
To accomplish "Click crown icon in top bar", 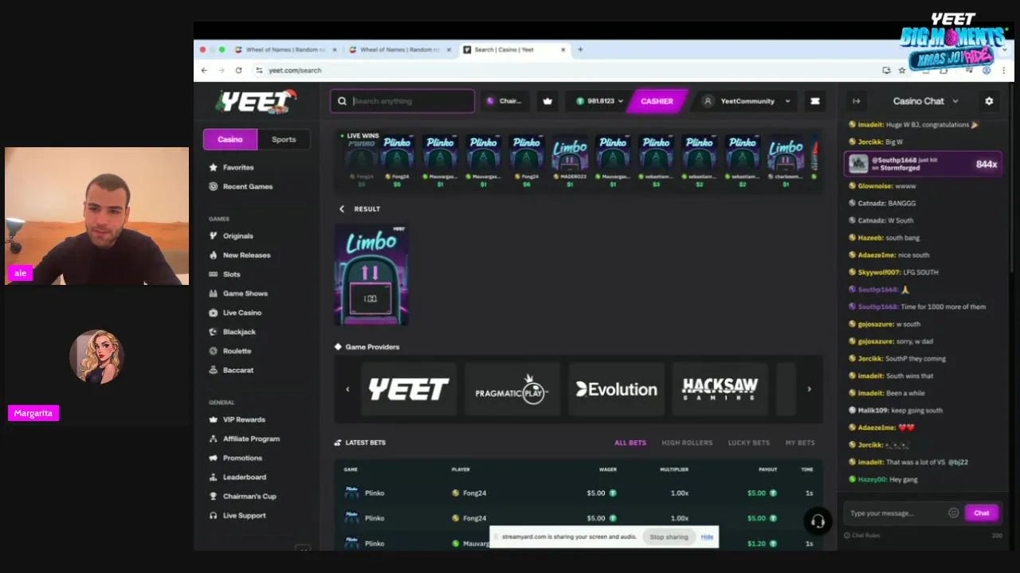I will coord(547,101).
